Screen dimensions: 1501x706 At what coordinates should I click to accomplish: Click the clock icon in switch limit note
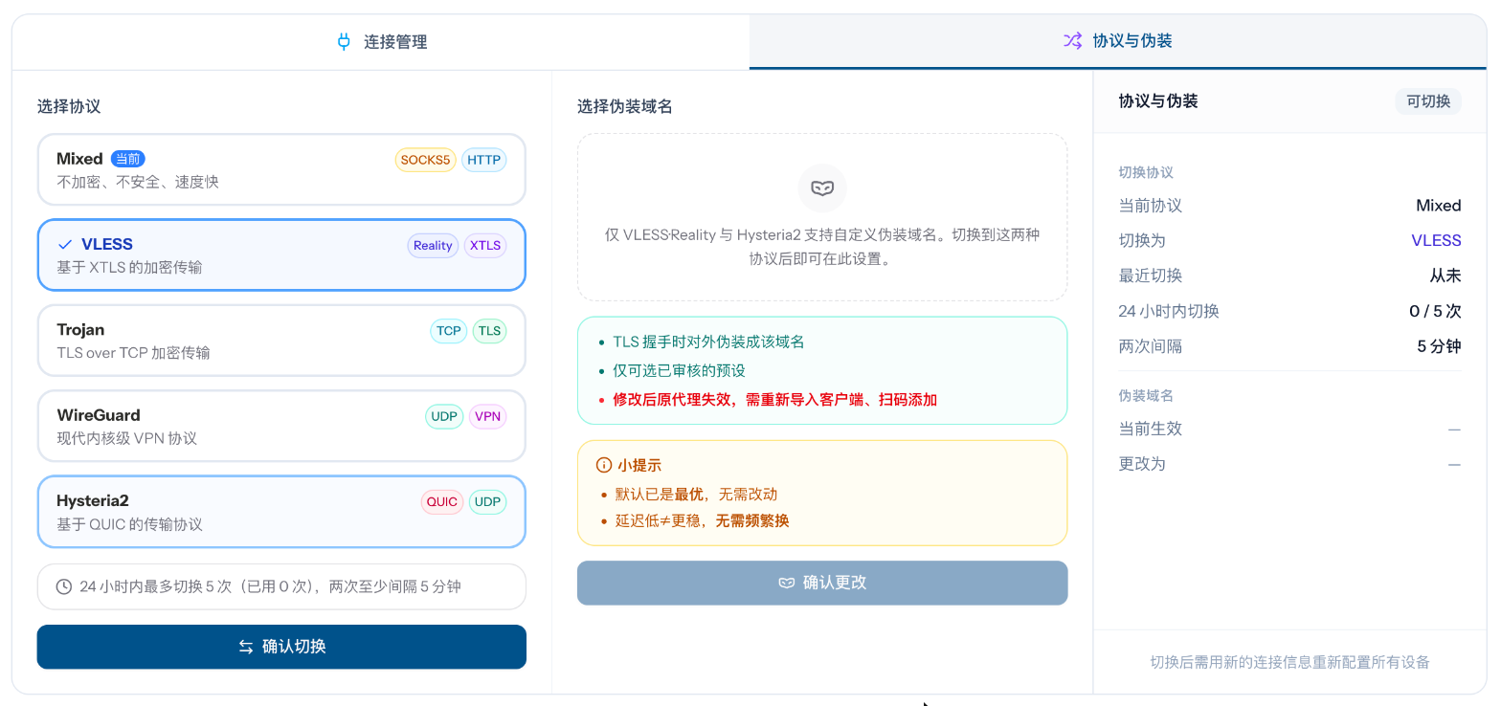64,586
